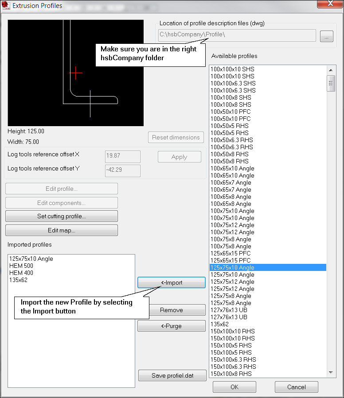Click the Apply button for offsets
The image size is (344, 398).
coord(179,157)
